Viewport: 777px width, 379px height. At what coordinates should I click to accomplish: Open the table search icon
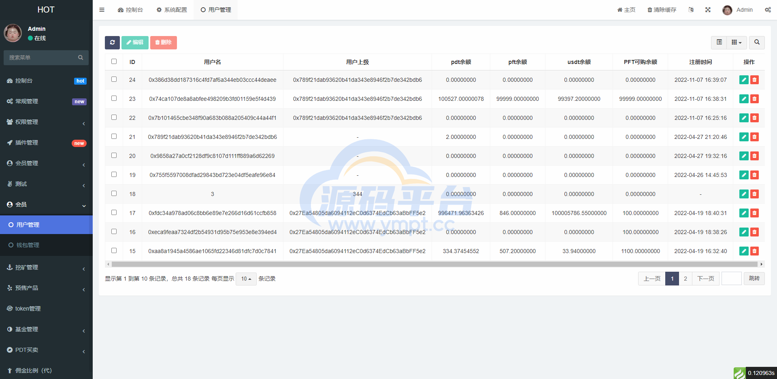(x=757, y=43)
